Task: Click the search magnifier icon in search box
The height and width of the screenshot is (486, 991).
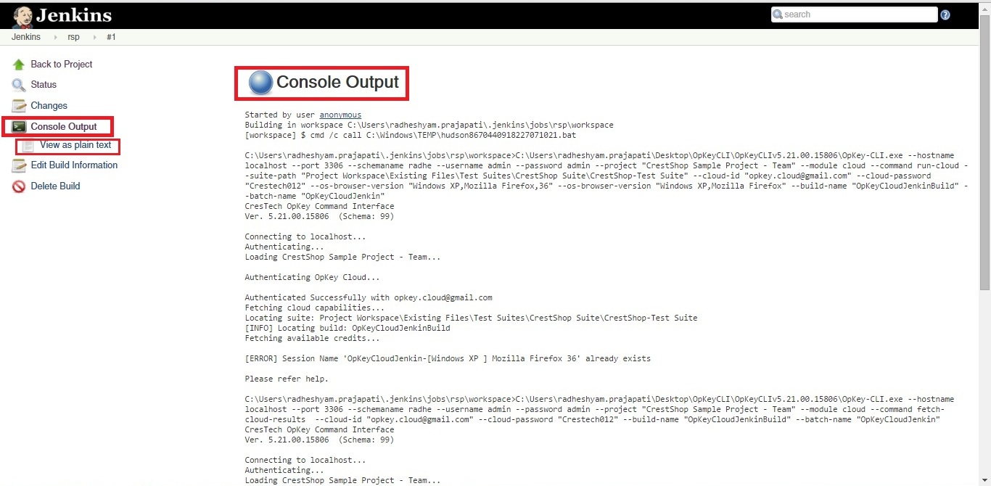Action: point(778,15)
